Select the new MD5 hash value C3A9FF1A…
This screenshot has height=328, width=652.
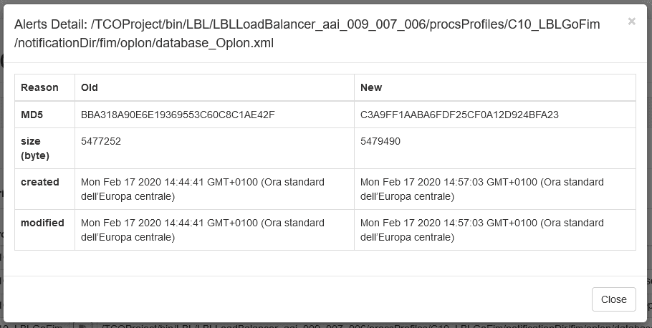coord(459,115)
